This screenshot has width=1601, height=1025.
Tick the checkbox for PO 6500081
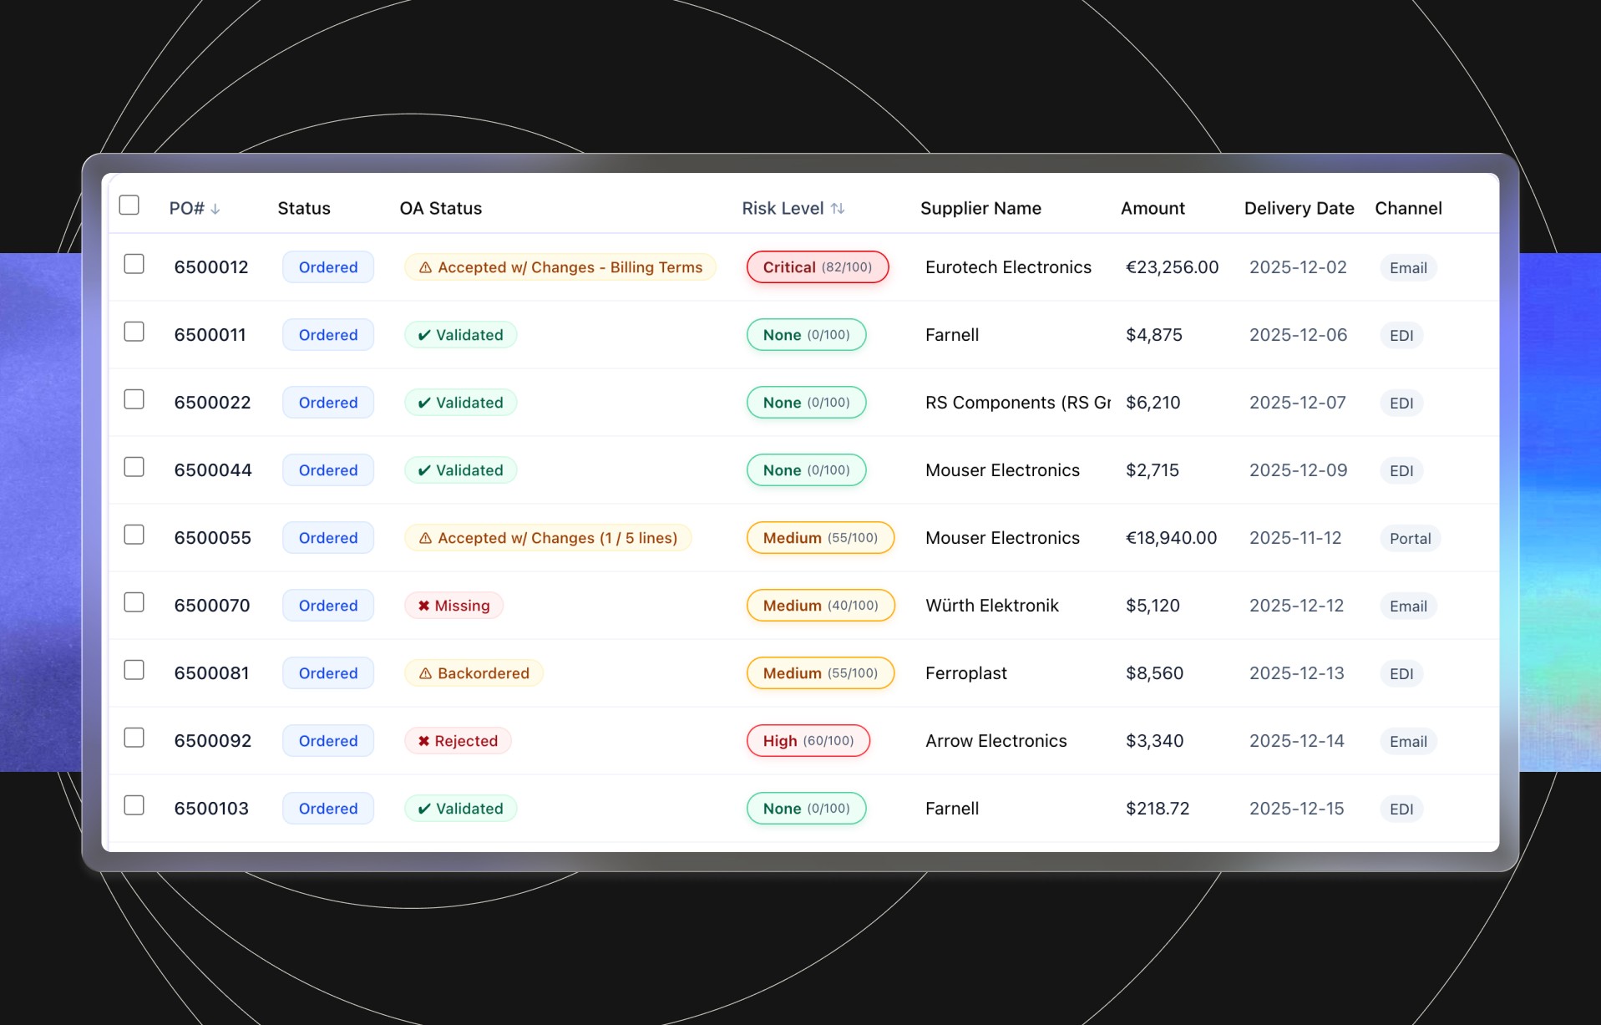pyautogui.click(x=134, y=671)
